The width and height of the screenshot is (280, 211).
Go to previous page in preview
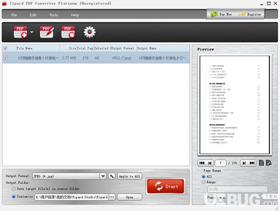[210, 163]
